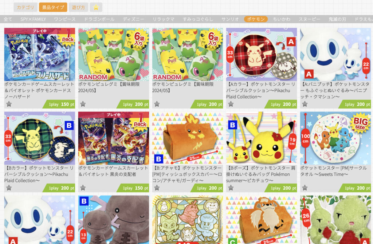
Task: Star the Bポーズ Pikachu shoulder bag
Action: (x=231, y=188)
